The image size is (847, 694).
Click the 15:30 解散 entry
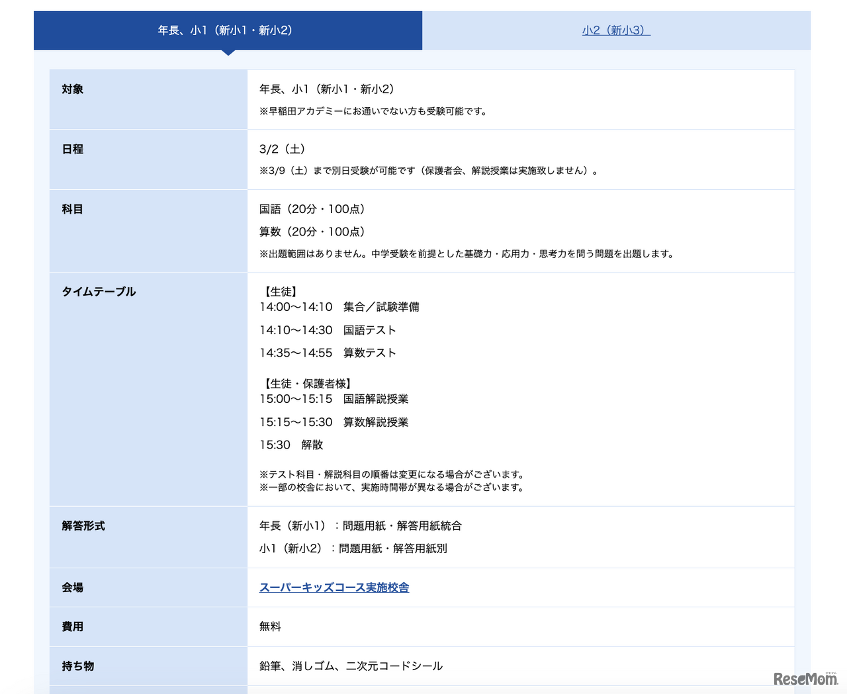pyautogui.click(x=291, y=445)
